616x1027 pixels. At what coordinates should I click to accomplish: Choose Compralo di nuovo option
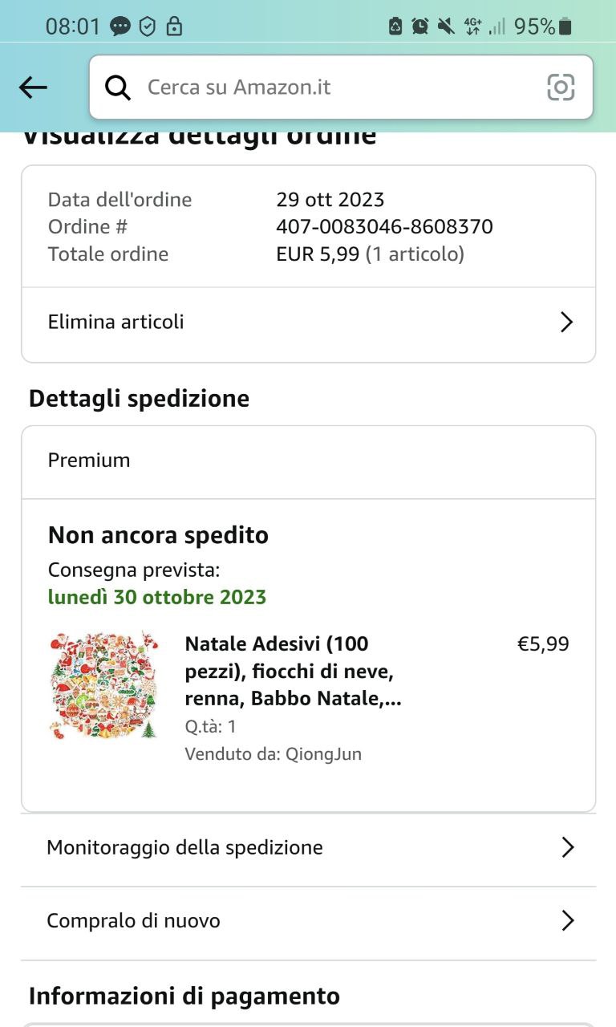(x=133, y=920)
